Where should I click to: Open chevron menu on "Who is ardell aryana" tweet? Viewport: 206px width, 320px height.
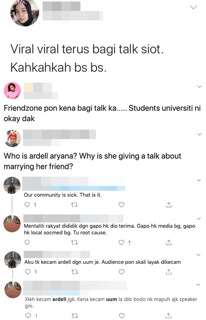(x=200, y=134)
